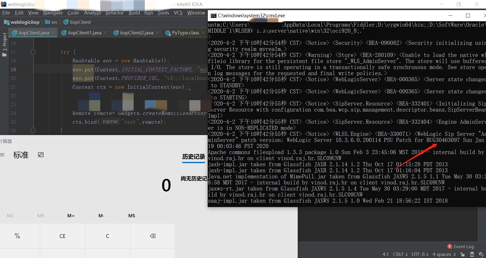The image size is (486, 258).
Task: Open the Refactor menu
Action: [x=115, y=13]
